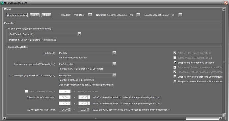Toggle Einspeisung ins Stromnetz zulassen checkbox

pyautogui.click(x=175, y=62)
